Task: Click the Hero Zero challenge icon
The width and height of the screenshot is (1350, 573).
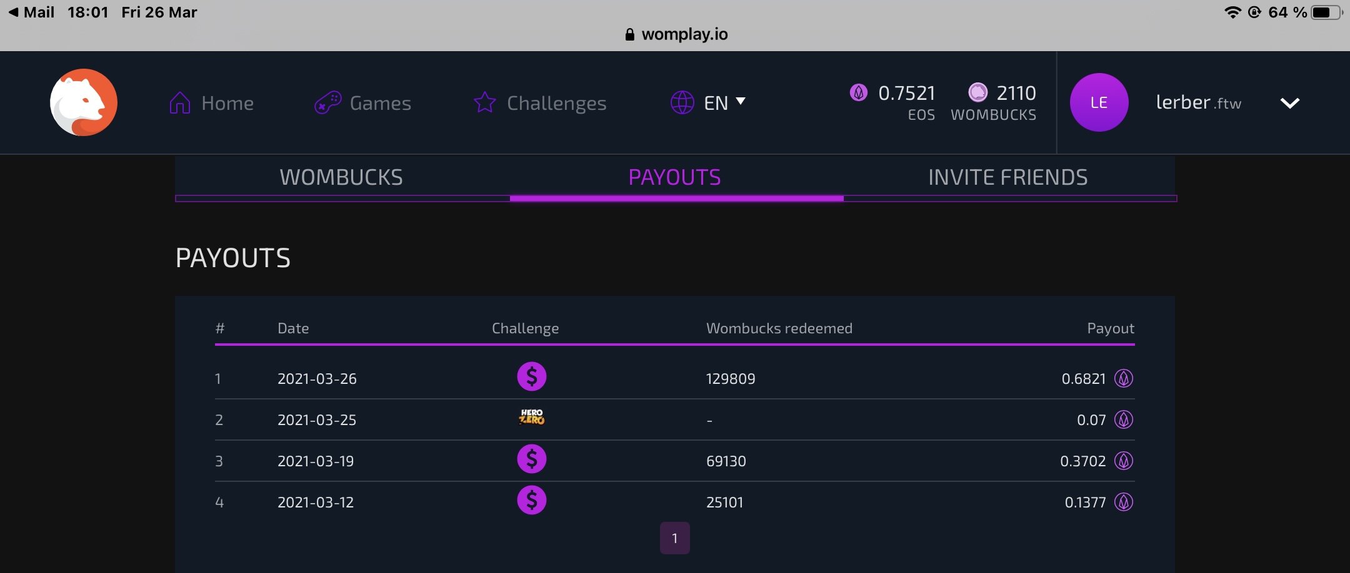Action: tap(532, 418)
